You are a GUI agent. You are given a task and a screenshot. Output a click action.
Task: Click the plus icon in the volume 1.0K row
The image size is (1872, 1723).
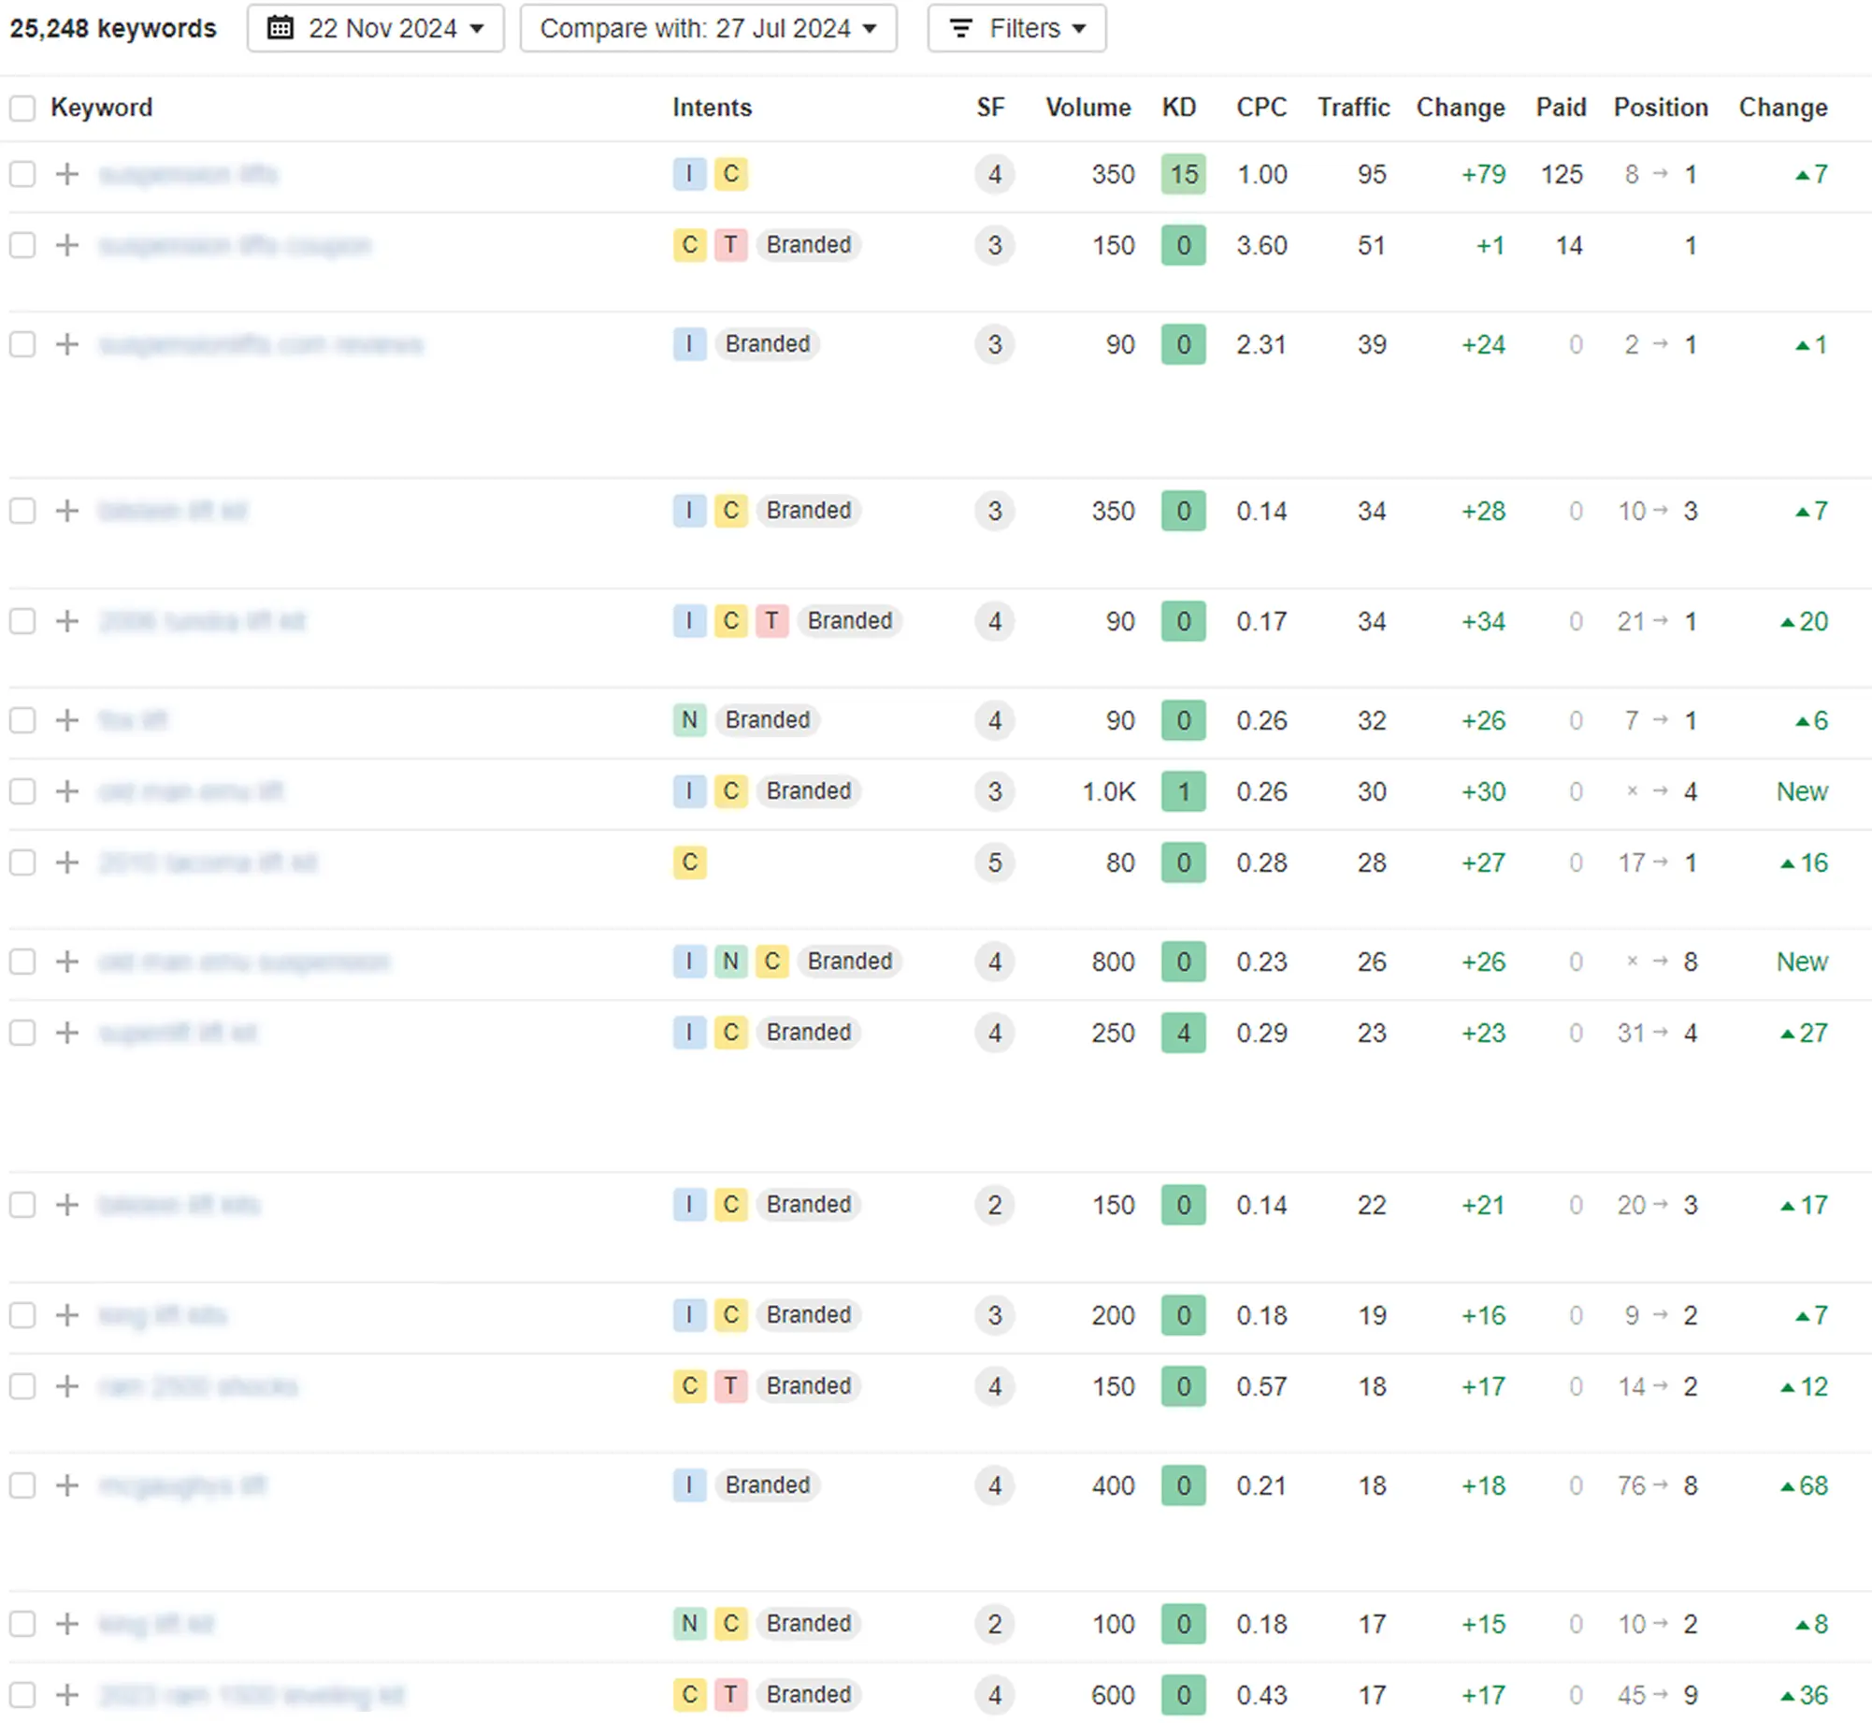pyautogui.click(x=66, y=791)
